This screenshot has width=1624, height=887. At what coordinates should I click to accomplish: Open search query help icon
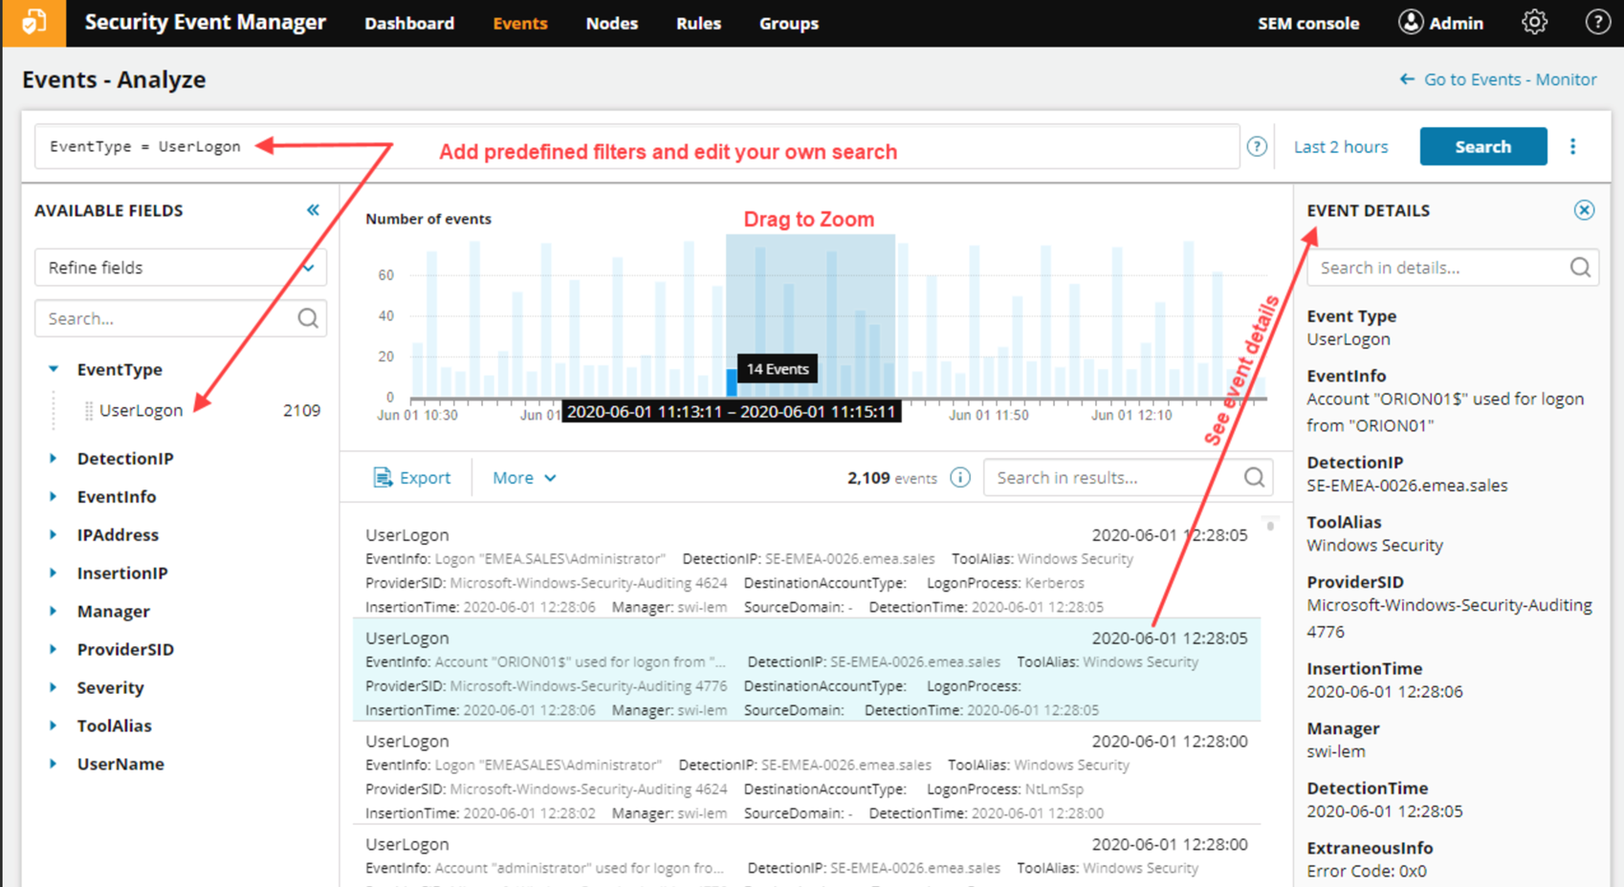[x=1257, y=146]
